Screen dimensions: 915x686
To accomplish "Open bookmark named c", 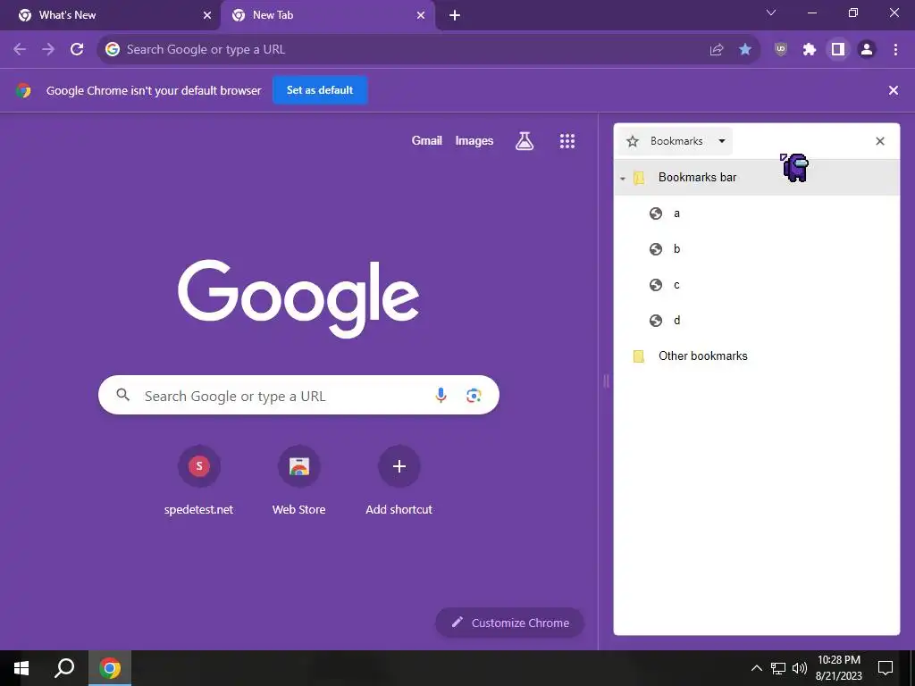I will (x=756, y=285).
